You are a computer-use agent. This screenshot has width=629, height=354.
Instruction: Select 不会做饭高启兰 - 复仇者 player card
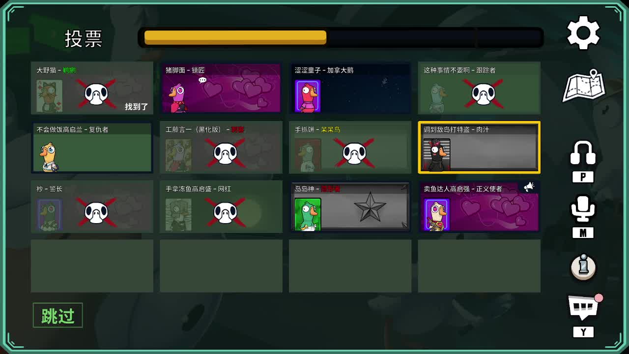click(92, 147)
